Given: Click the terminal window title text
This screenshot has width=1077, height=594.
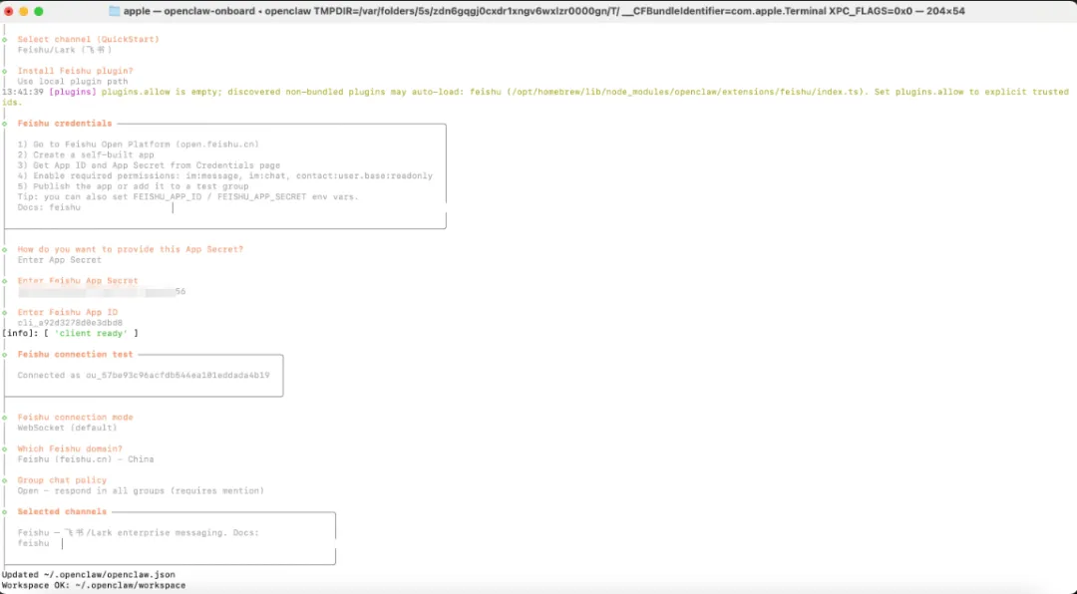Looking at the screenshot, I should tap(544, 11).
